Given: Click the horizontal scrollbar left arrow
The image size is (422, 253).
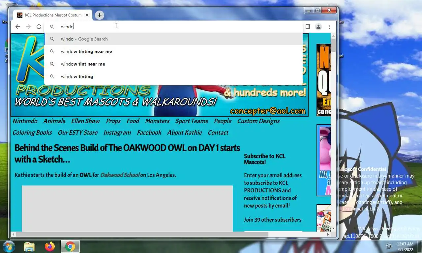Looking at the screenshot, I should tap(13, 234).
